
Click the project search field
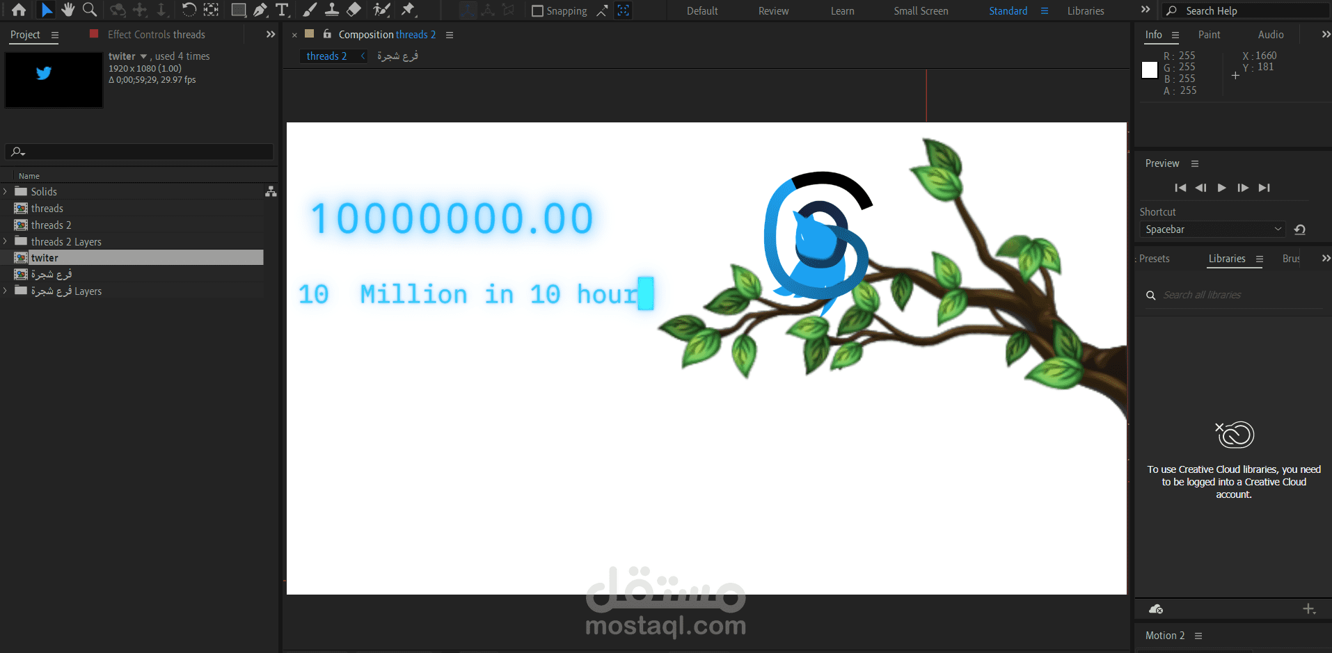click(139, 152)
